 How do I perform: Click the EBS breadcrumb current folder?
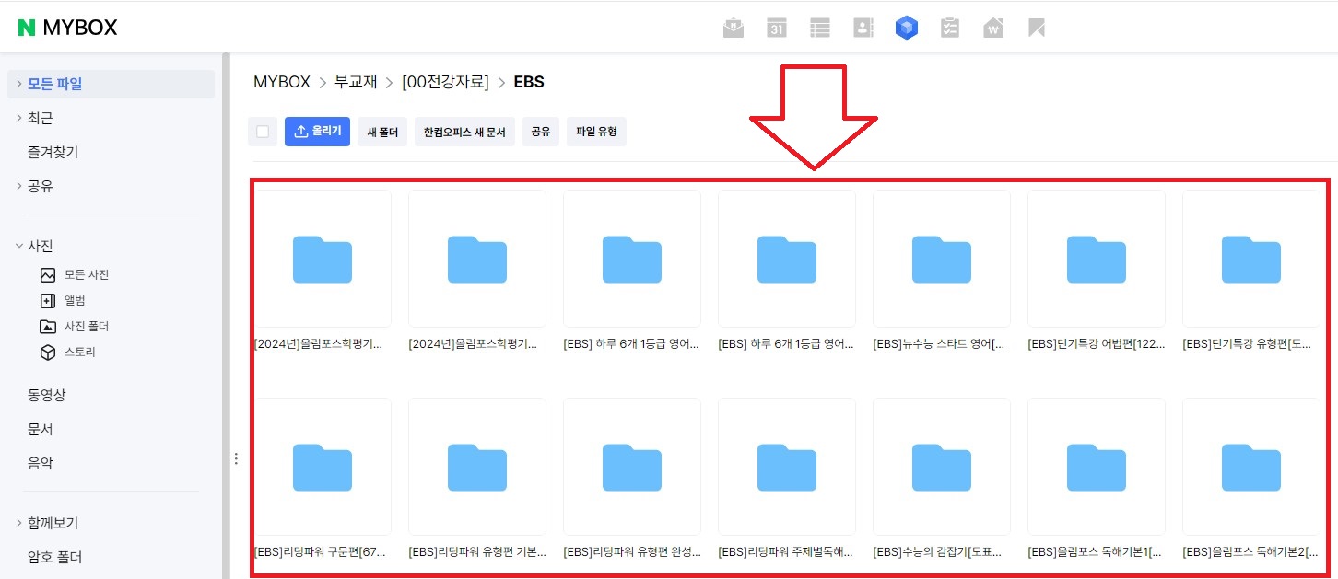[529, 82]
